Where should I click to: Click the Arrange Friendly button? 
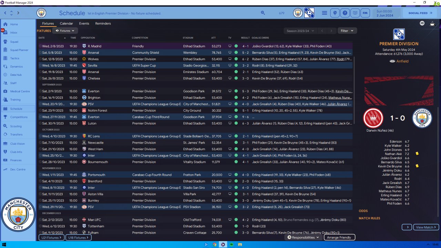pos(339,237)
